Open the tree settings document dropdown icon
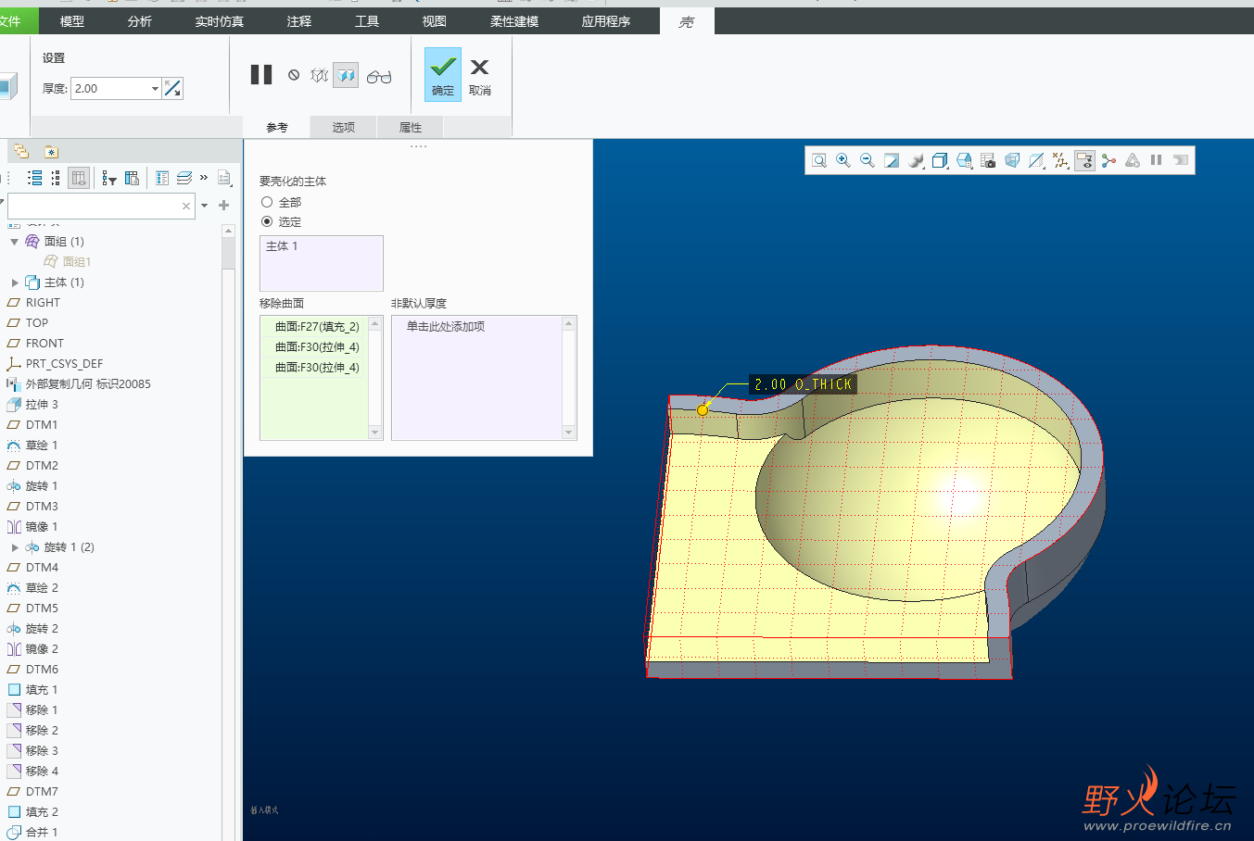This screenshot has height=841, width=1254. (223, 178)
